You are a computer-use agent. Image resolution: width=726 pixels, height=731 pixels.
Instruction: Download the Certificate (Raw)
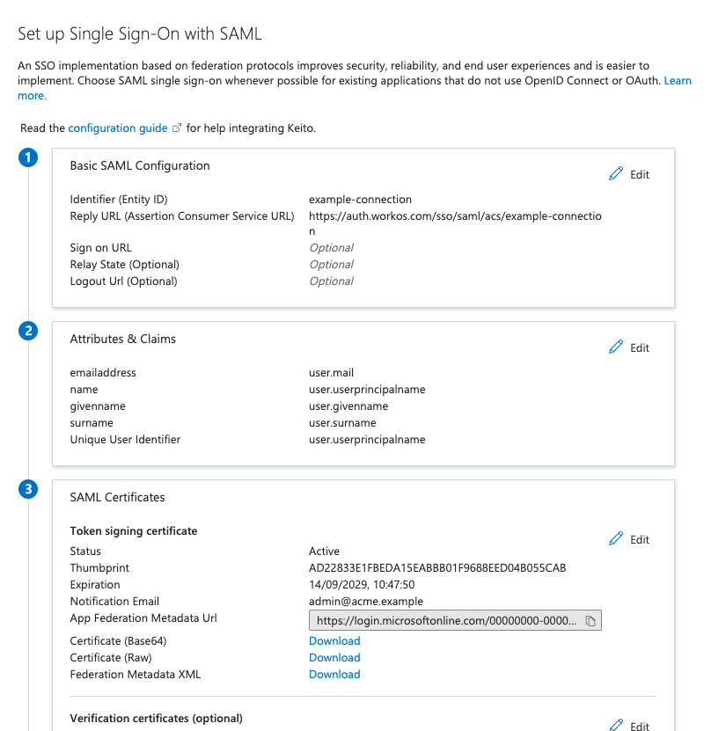(334, 658)
